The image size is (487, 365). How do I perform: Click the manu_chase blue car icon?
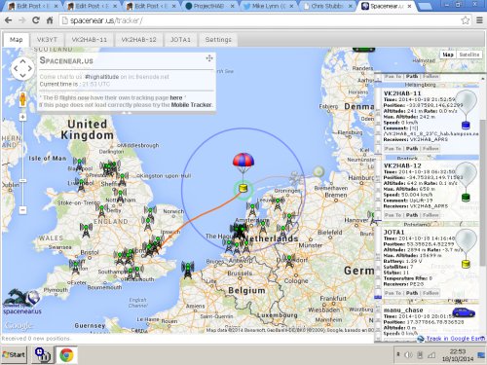[x=464, y=312]
